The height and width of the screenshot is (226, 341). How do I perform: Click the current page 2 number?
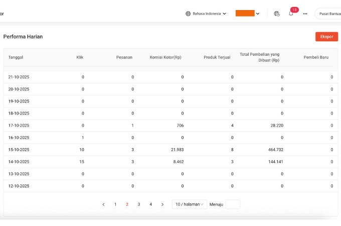[127, 204]
